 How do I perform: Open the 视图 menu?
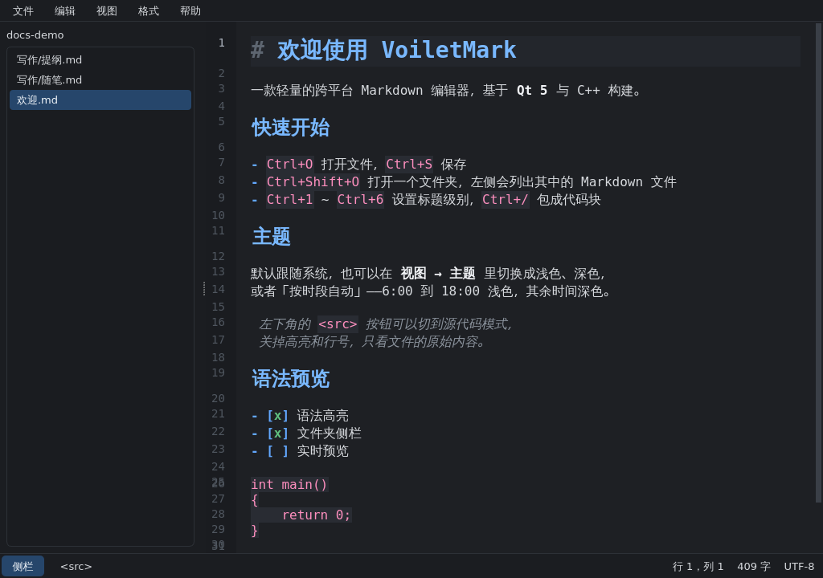(107, 11)
